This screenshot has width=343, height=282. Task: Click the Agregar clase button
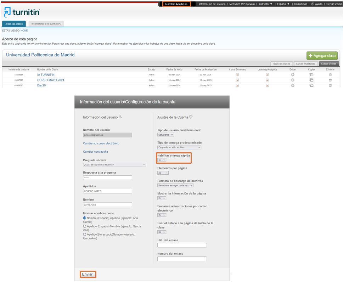tap(322, 56)
